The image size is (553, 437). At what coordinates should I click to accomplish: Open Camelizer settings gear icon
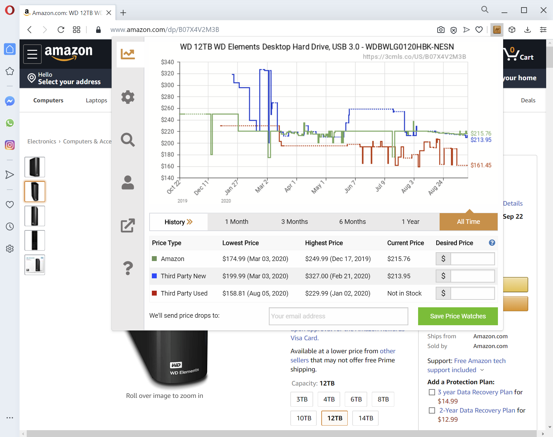click(x=128, y=97)
